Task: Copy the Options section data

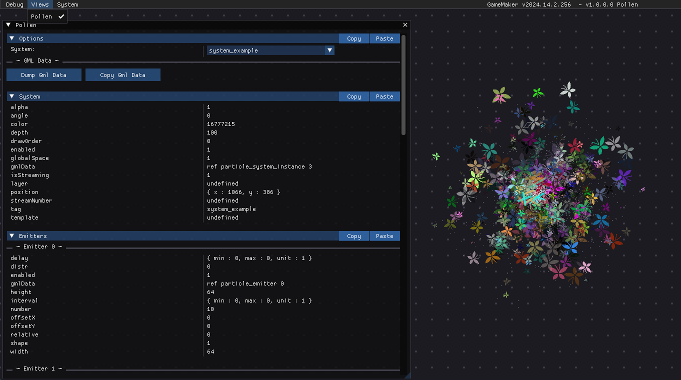Action: click(x=353, y=38)
